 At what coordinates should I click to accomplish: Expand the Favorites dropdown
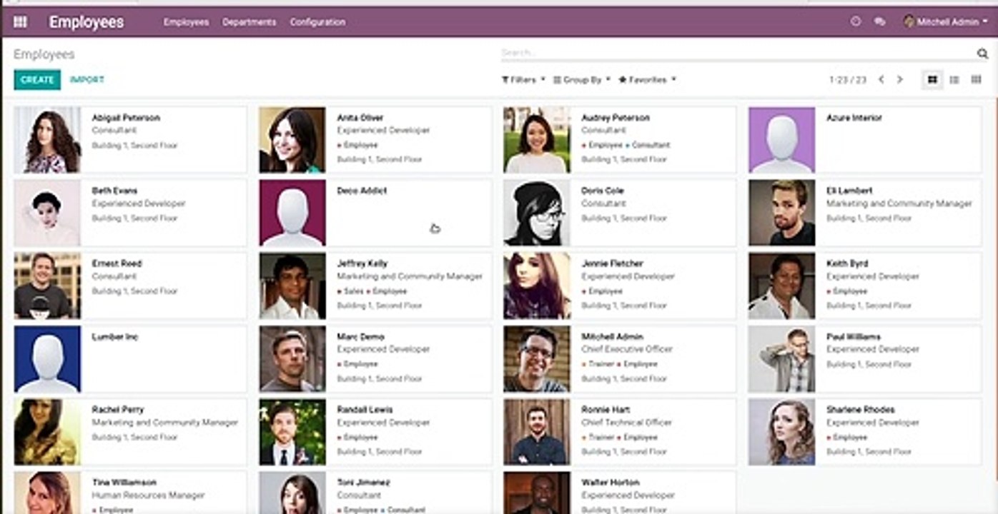[x=647, y=80]
